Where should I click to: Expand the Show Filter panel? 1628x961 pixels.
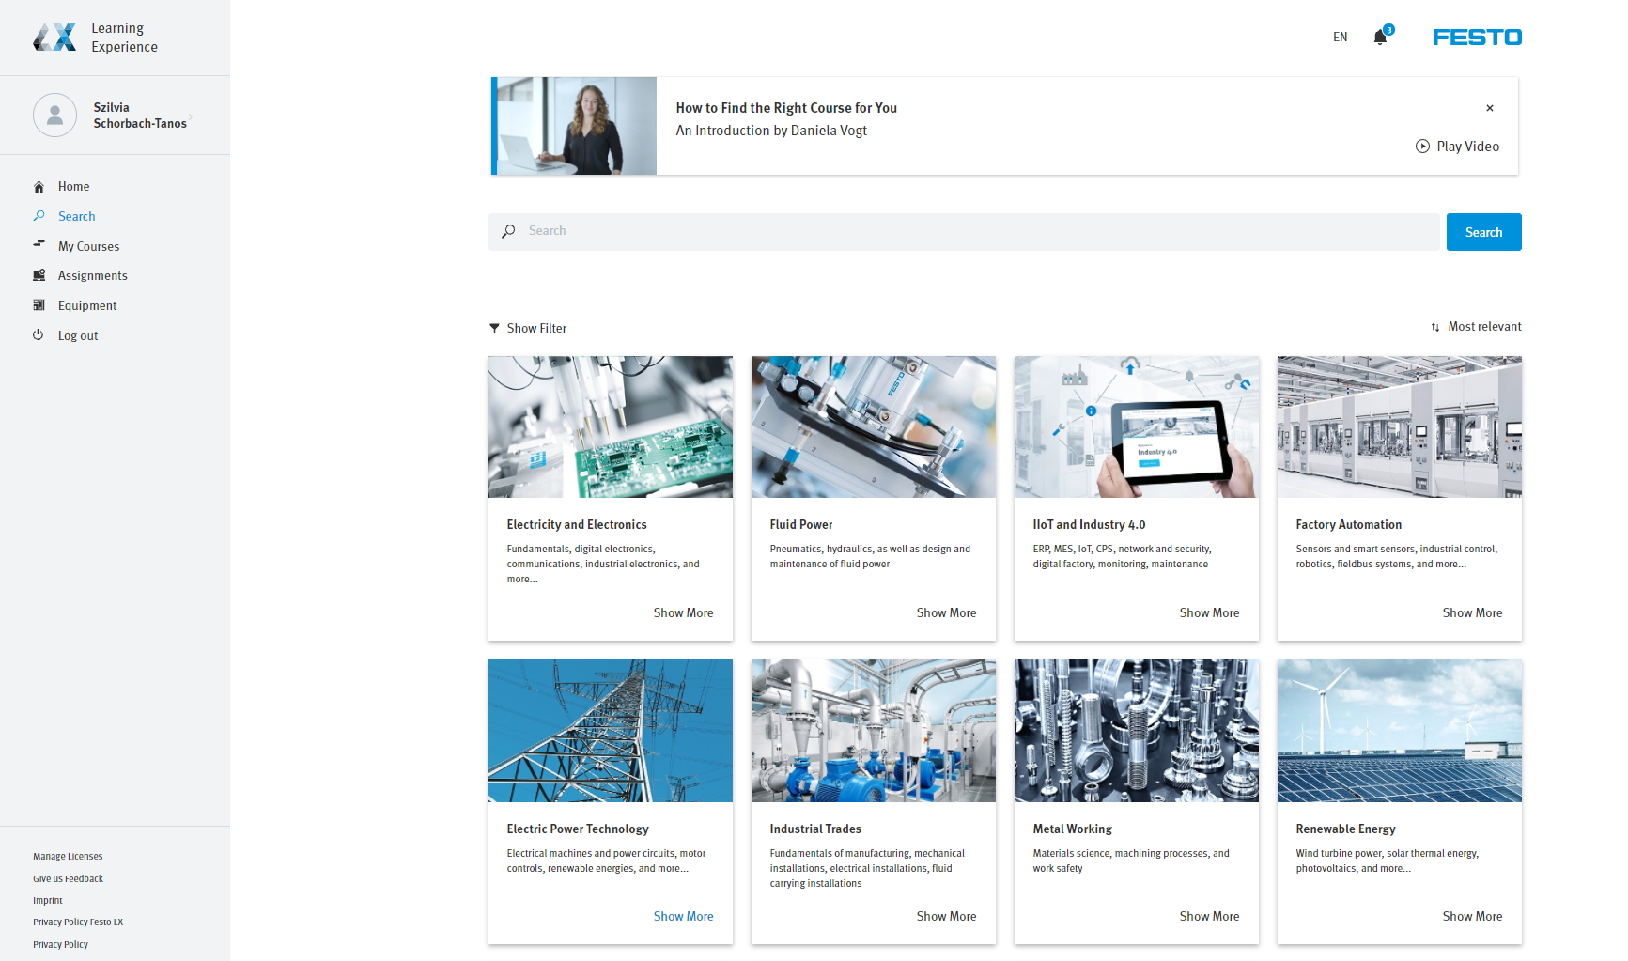click(528, 328)
